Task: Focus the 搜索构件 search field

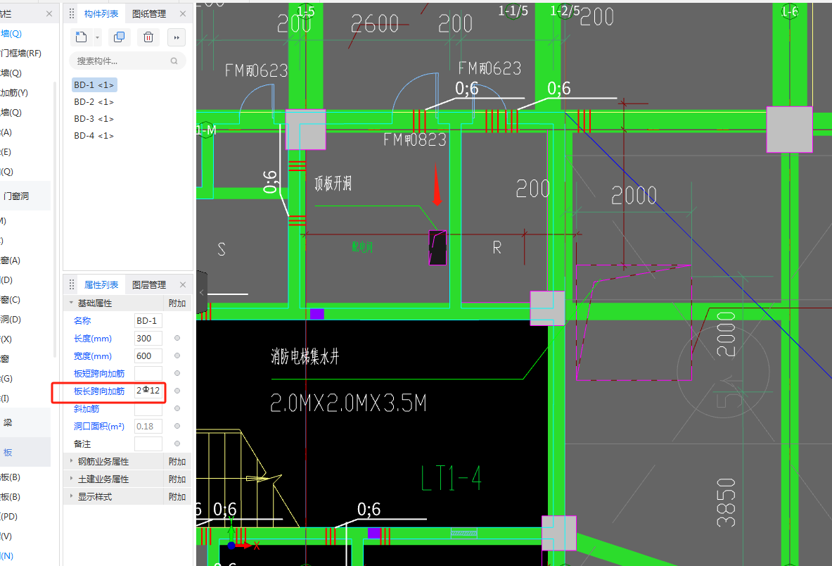Action: point(127,61)
